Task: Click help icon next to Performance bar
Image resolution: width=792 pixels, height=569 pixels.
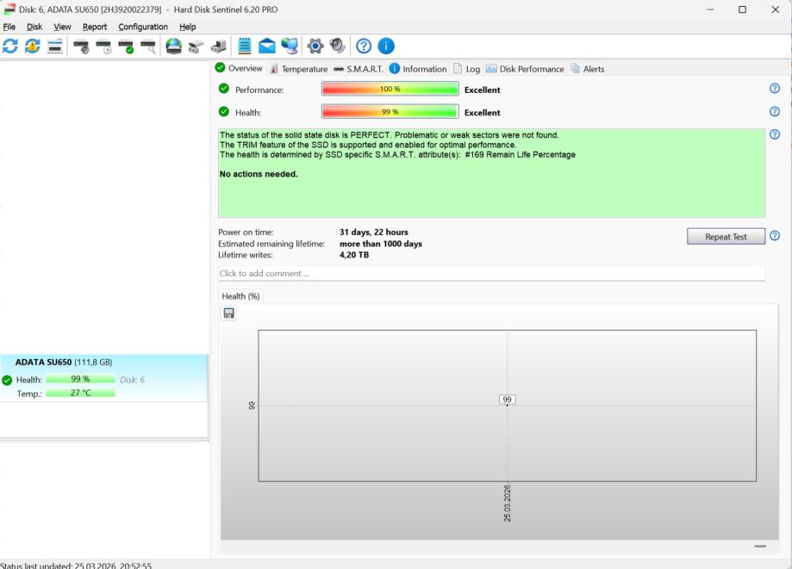Action: (774, 89)
